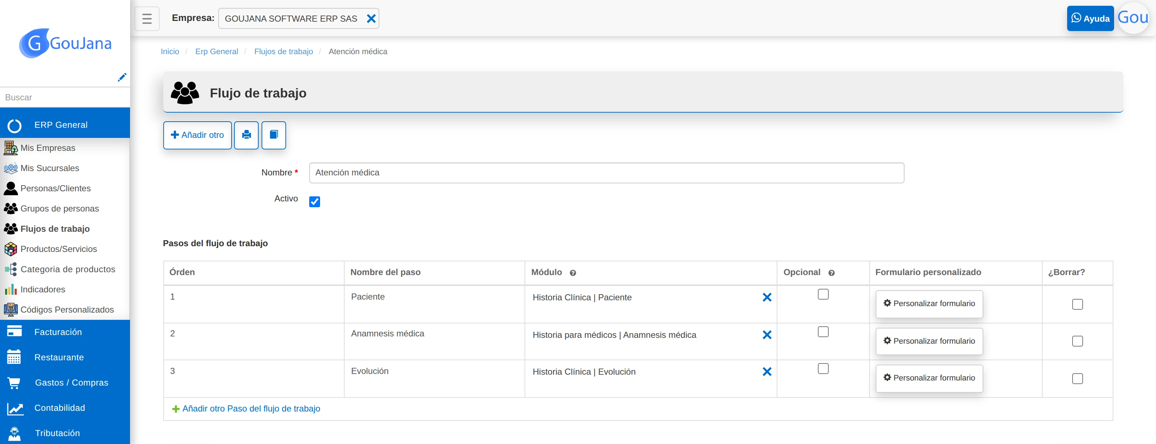The width and height of the screenshot is (1156, 444).
Task: Click the Indicadores bar chart icon
Action: coord(11,289)
